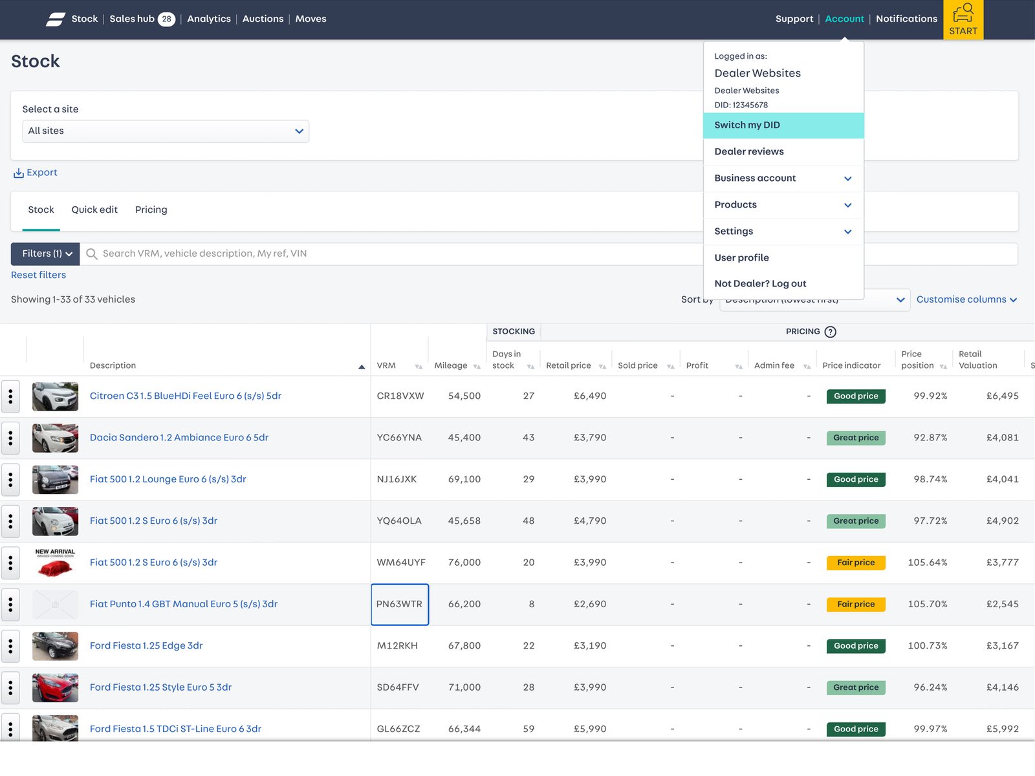Expand Customise columns options
This screenshot has width=1035, height=776.
coord(966,299)
